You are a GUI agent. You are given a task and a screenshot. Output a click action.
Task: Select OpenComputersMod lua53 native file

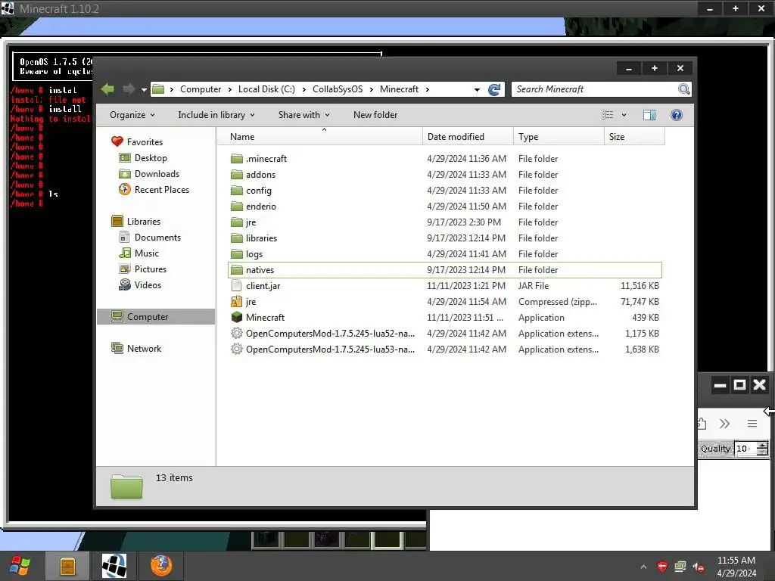pos(445,350)
